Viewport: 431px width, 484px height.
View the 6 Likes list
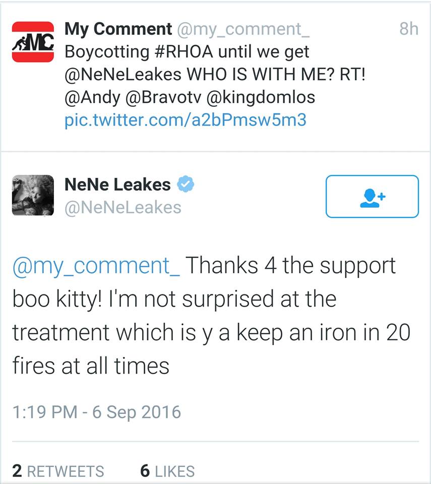(167, 471)
